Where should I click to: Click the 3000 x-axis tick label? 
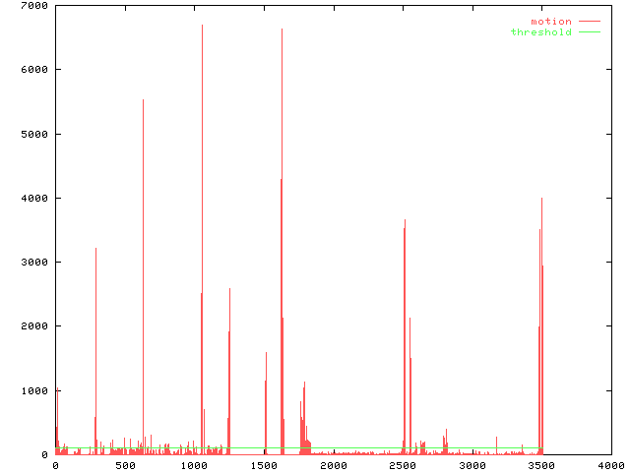pos(472,465)
